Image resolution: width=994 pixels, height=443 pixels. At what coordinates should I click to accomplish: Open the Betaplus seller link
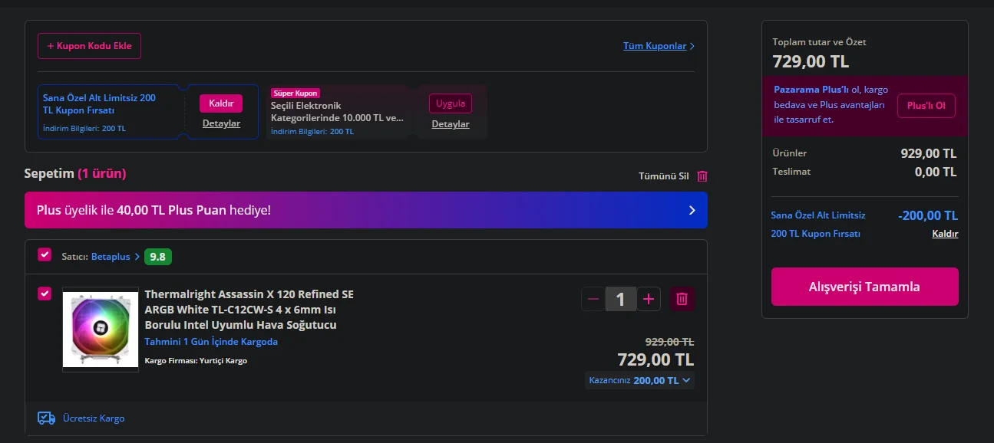point(111,257)
